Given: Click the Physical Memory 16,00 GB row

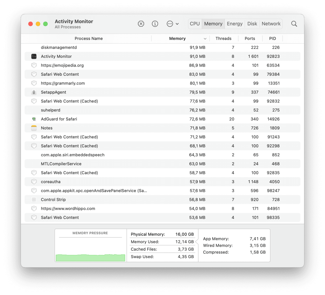Looking at the screenshot, I should [x=162, y=234].
